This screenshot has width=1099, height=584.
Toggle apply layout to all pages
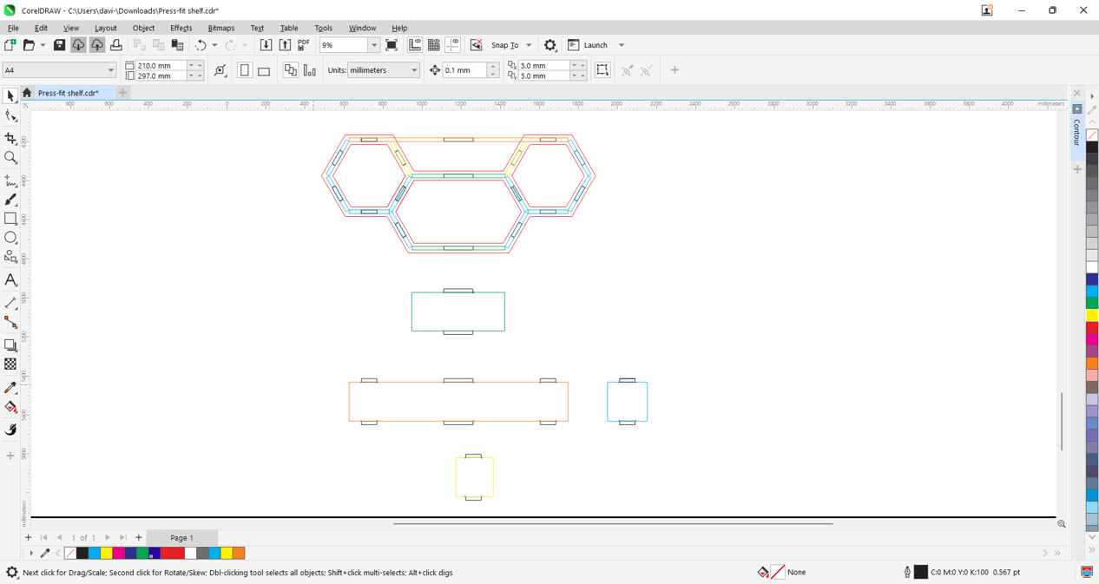[291, 70]
